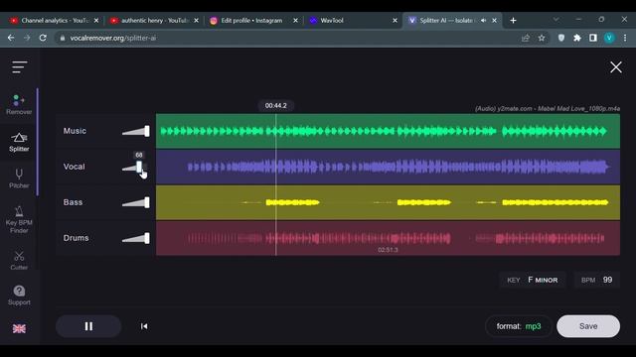The image size is (636, 357).
Task: Click the Save button
Action: click(x=588, y=326)
